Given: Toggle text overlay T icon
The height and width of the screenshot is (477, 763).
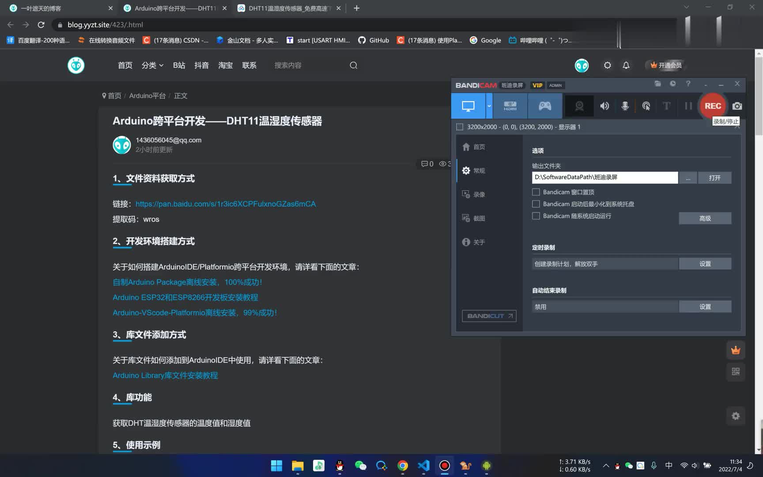Looking at the screenshot, I should pyautogui.click(x=667, y=106).
